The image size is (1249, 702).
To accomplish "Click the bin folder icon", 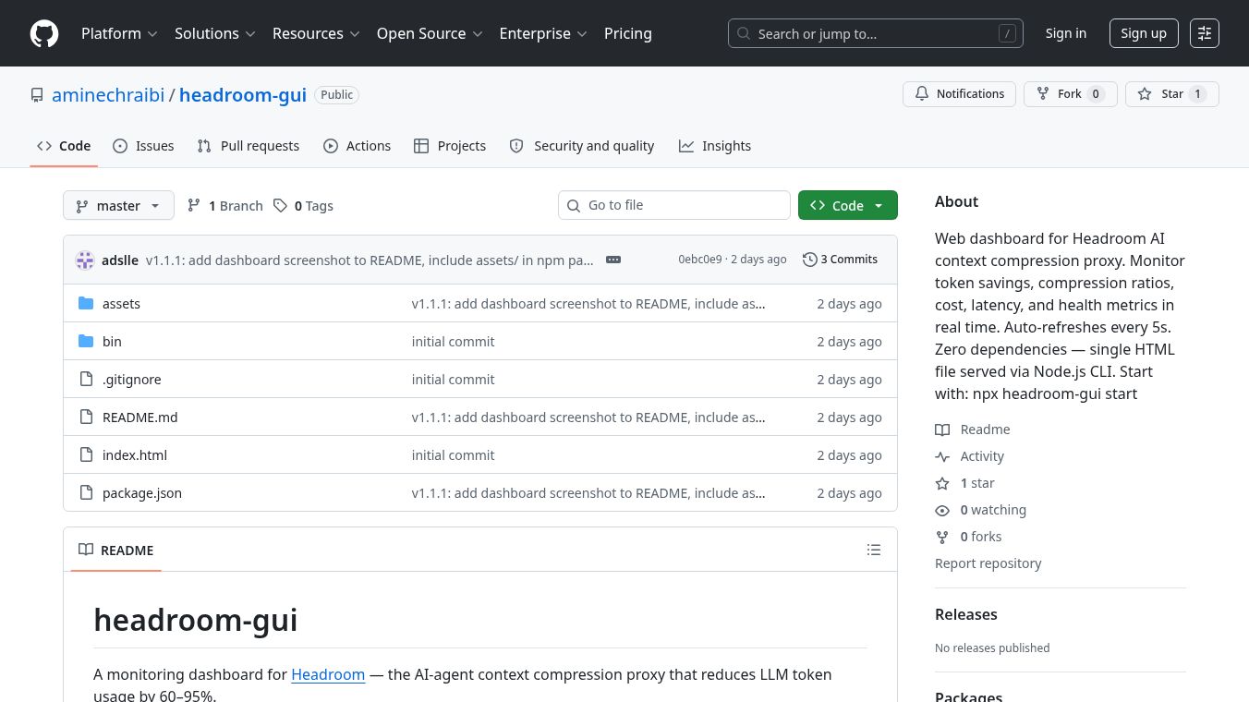I will [x=86, y=342].
